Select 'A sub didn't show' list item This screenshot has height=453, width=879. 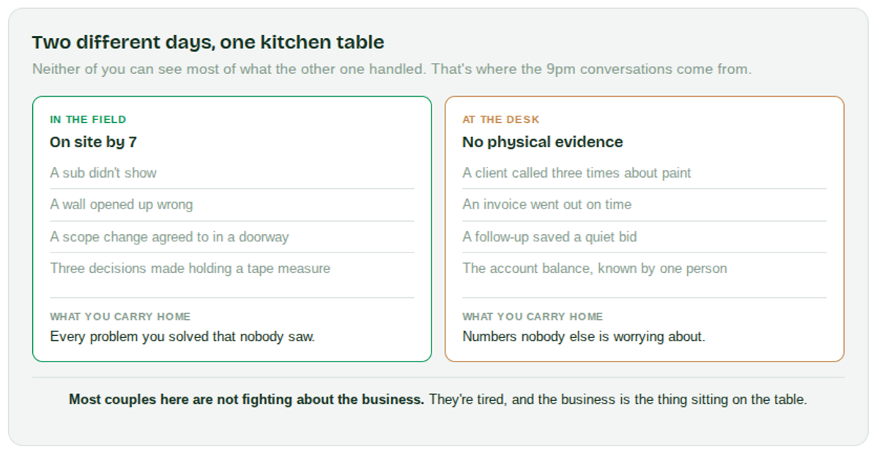pos(231,173)
